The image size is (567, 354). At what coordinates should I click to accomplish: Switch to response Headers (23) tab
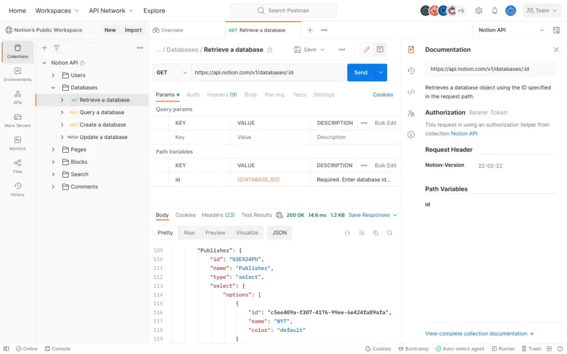pyautogui.click(x=218, y=215)
